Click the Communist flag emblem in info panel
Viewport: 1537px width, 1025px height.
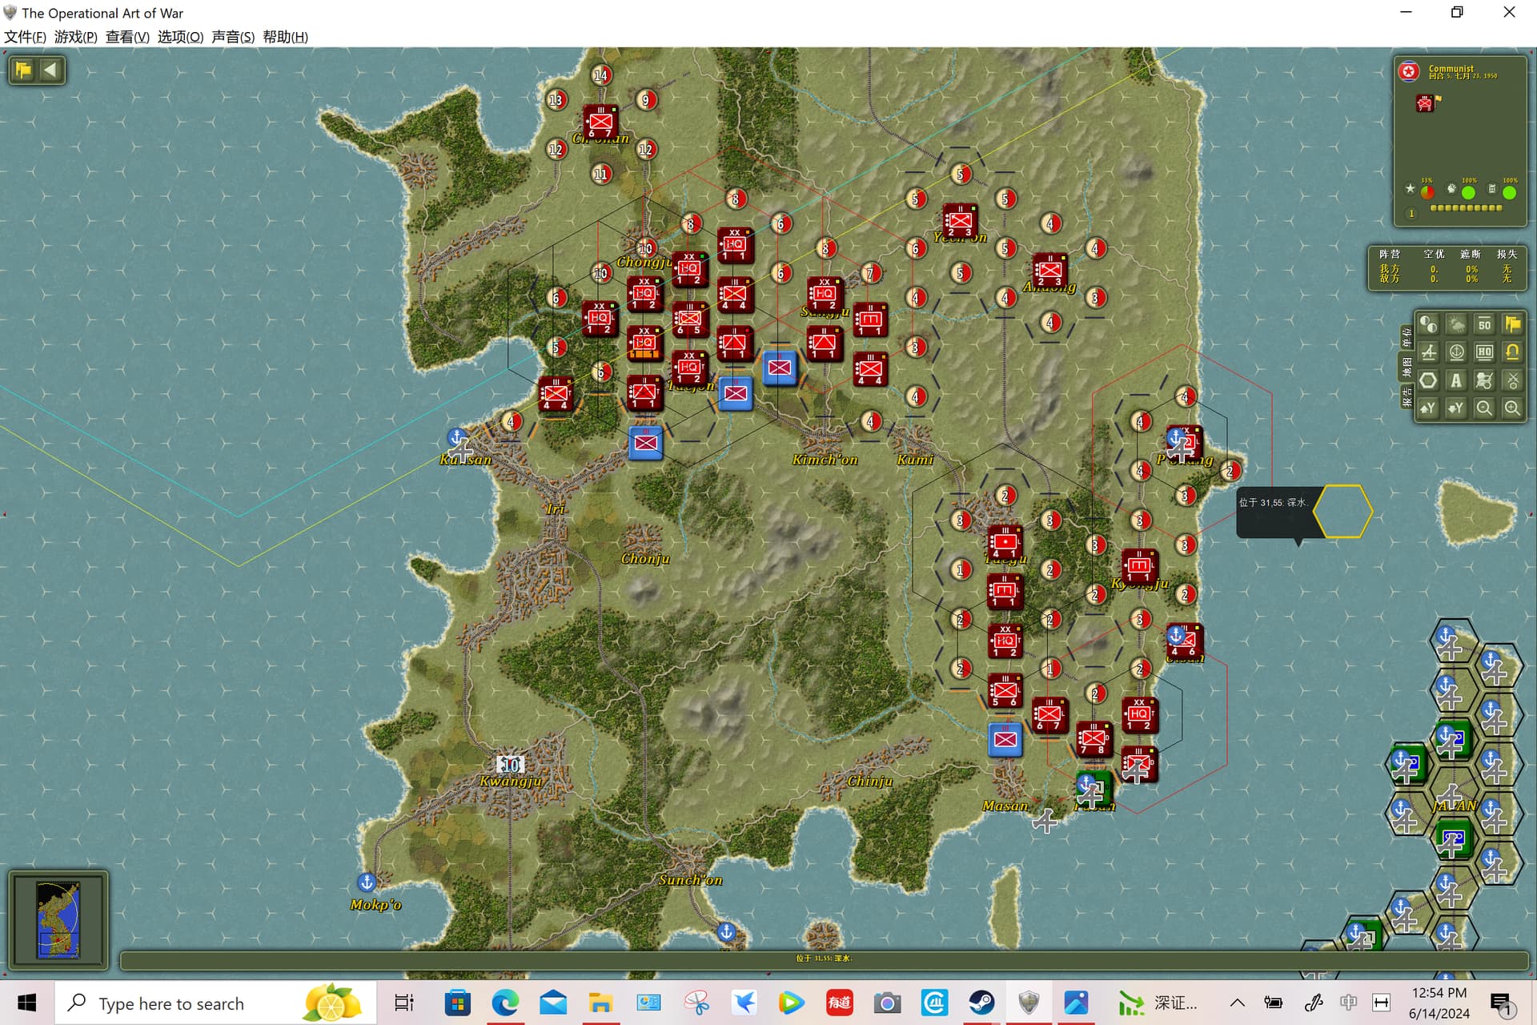pos(1409,72)
